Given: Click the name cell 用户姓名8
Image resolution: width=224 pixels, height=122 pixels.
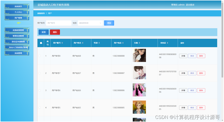Looking at the screenshot, I should [77, 56].
